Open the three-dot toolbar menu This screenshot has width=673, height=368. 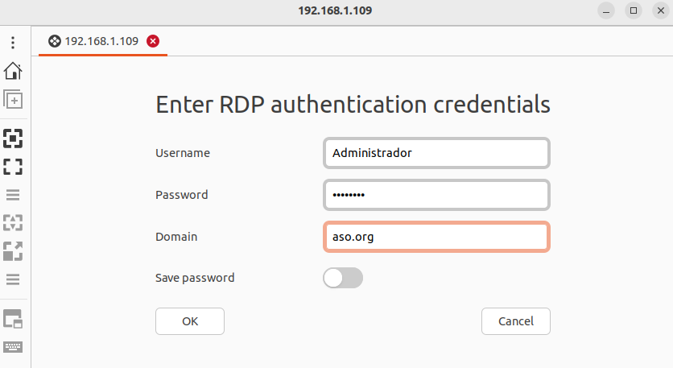(x=13, y=43)
